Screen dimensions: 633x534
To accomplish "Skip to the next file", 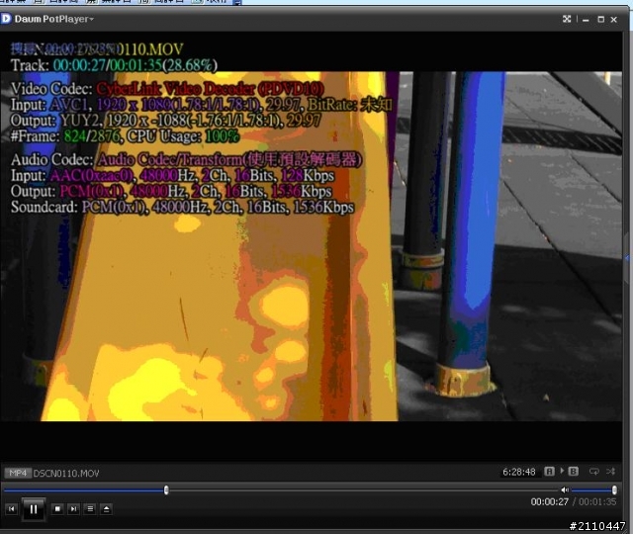I will (73, 509).
